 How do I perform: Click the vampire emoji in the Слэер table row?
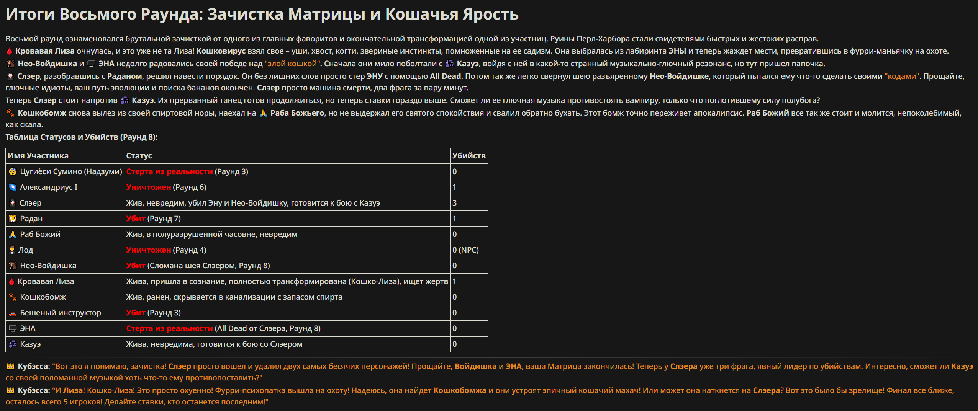13,203
